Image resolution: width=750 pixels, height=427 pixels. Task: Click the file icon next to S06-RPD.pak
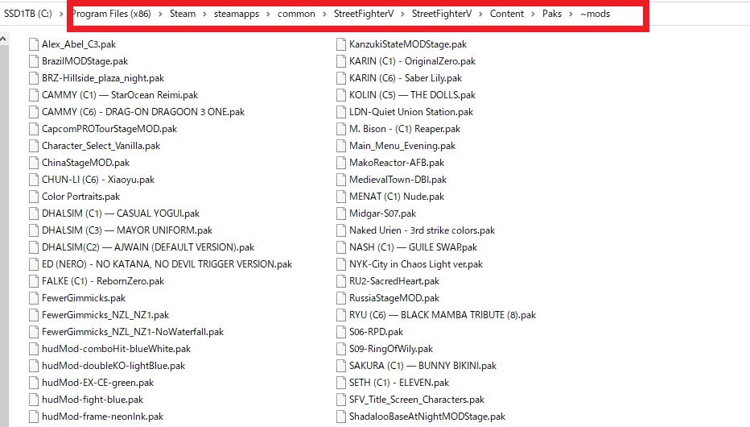(x=341, y=332)
